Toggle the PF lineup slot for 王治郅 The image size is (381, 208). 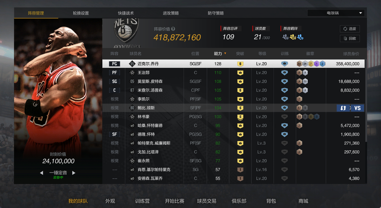coord(114,73)
